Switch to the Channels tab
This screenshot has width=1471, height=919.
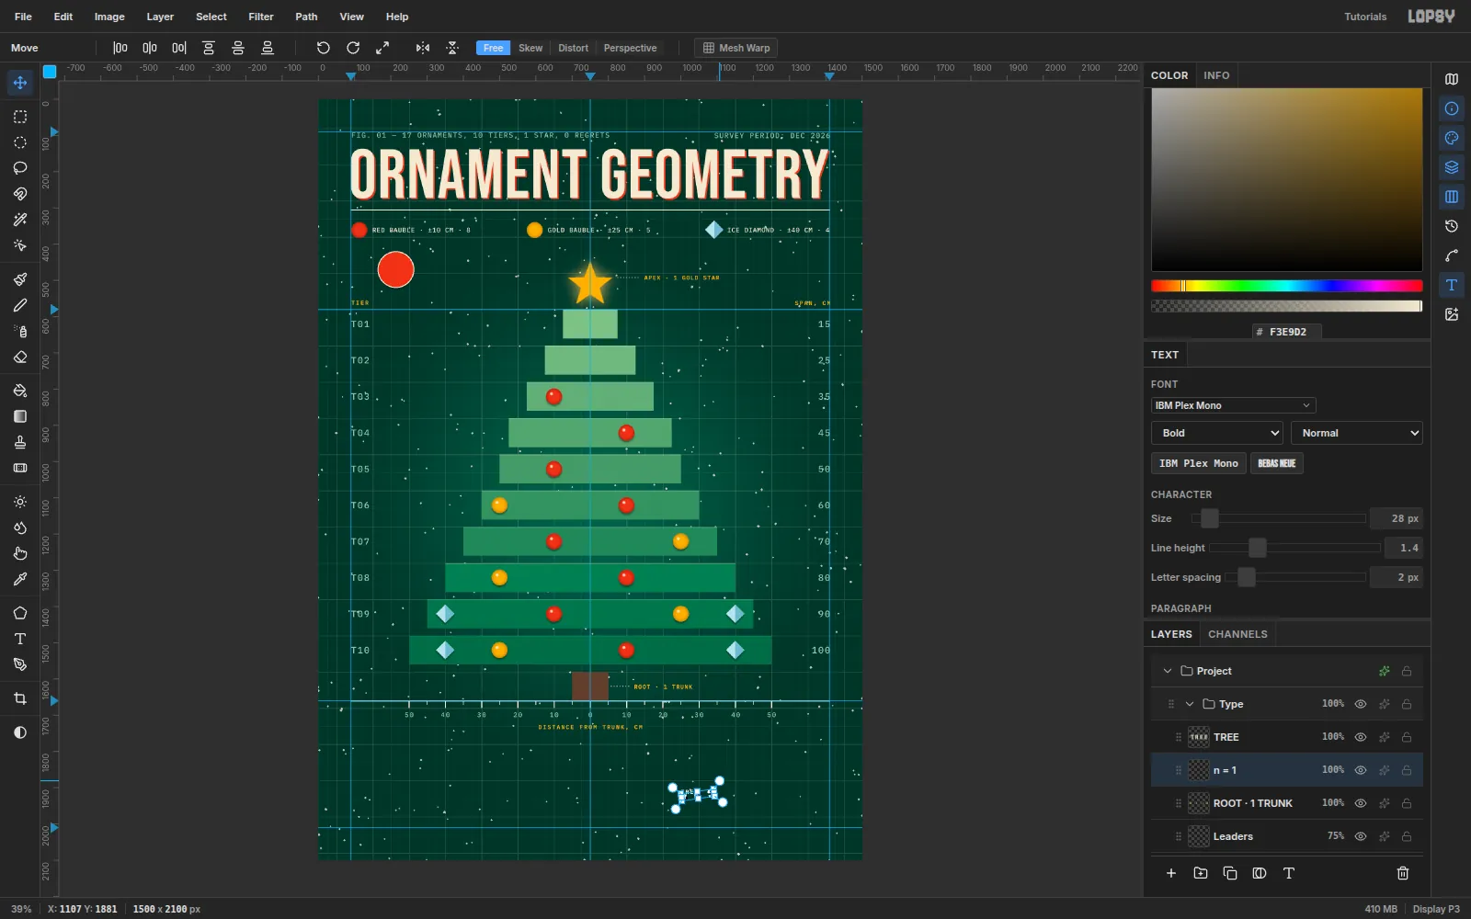(x=1237, y=634)
